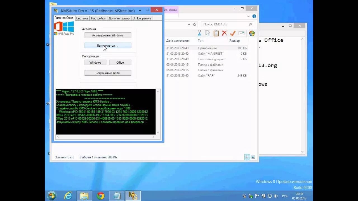
Task: Click the Office 2013 ePID log line
Action: 102,118
